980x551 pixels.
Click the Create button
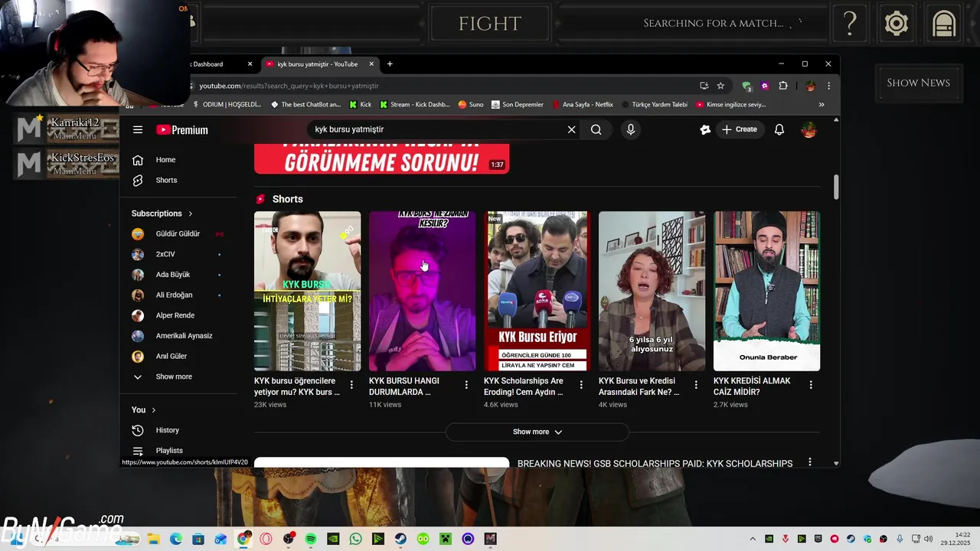point(740,130)
